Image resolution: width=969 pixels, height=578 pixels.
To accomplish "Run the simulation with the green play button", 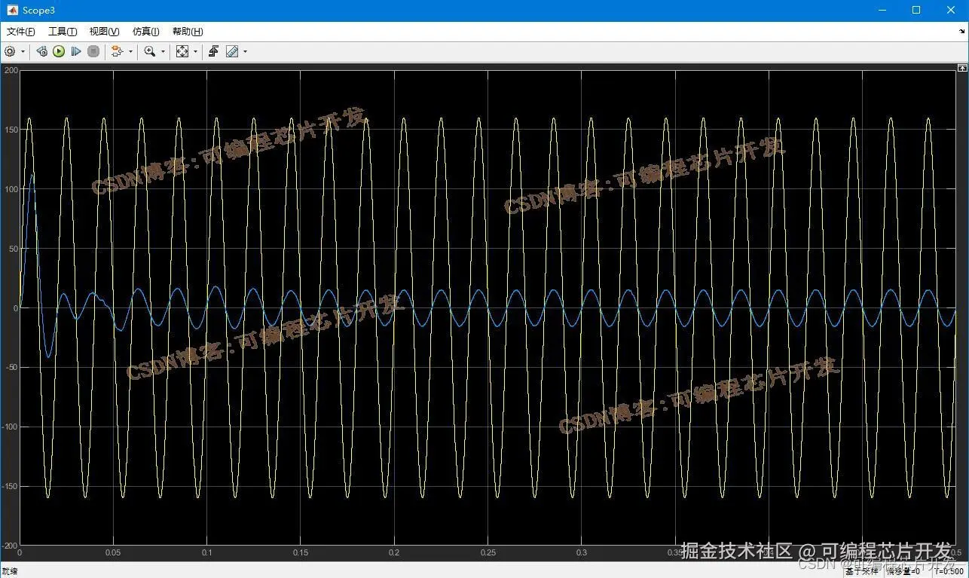I will point(59,51).
